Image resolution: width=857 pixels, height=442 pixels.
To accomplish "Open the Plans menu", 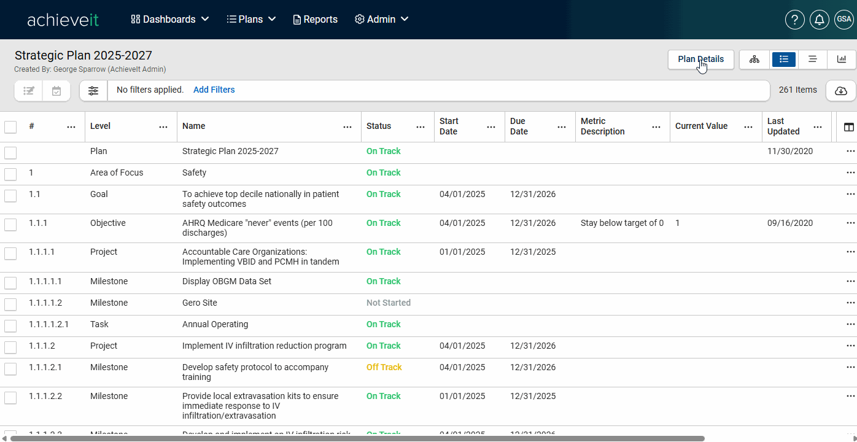I will [251, 20].
